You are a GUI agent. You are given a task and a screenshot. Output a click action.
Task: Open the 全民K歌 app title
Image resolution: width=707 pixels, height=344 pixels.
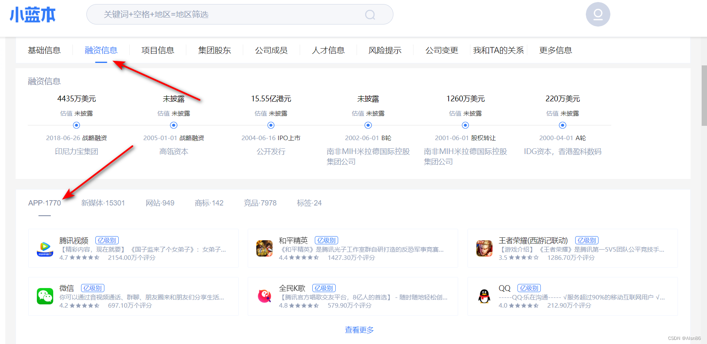tap(292, 288)
